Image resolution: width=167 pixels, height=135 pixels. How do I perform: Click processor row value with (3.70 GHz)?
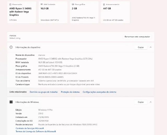coord(65,59)
